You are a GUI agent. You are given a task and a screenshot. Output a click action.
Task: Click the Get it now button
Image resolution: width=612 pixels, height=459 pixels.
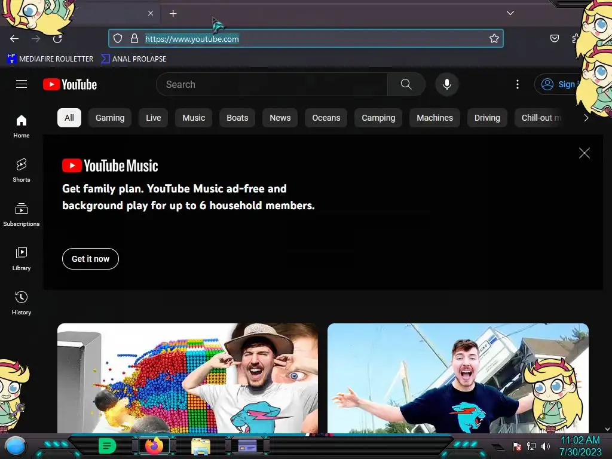coord(91,259)
